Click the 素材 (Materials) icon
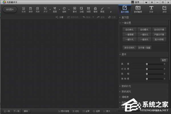This screenshot has height=114, width=171. pos(75,10)
